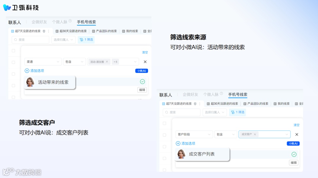Tick the third row checkbox in upper panel
The width and height of the screenshot is (318, 178).
[13, 74]
